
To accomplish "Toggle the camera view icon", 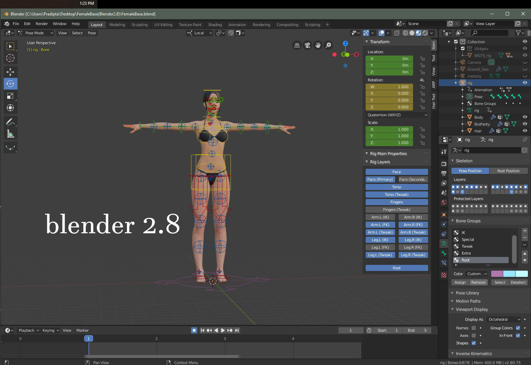I will pos(307,45).
